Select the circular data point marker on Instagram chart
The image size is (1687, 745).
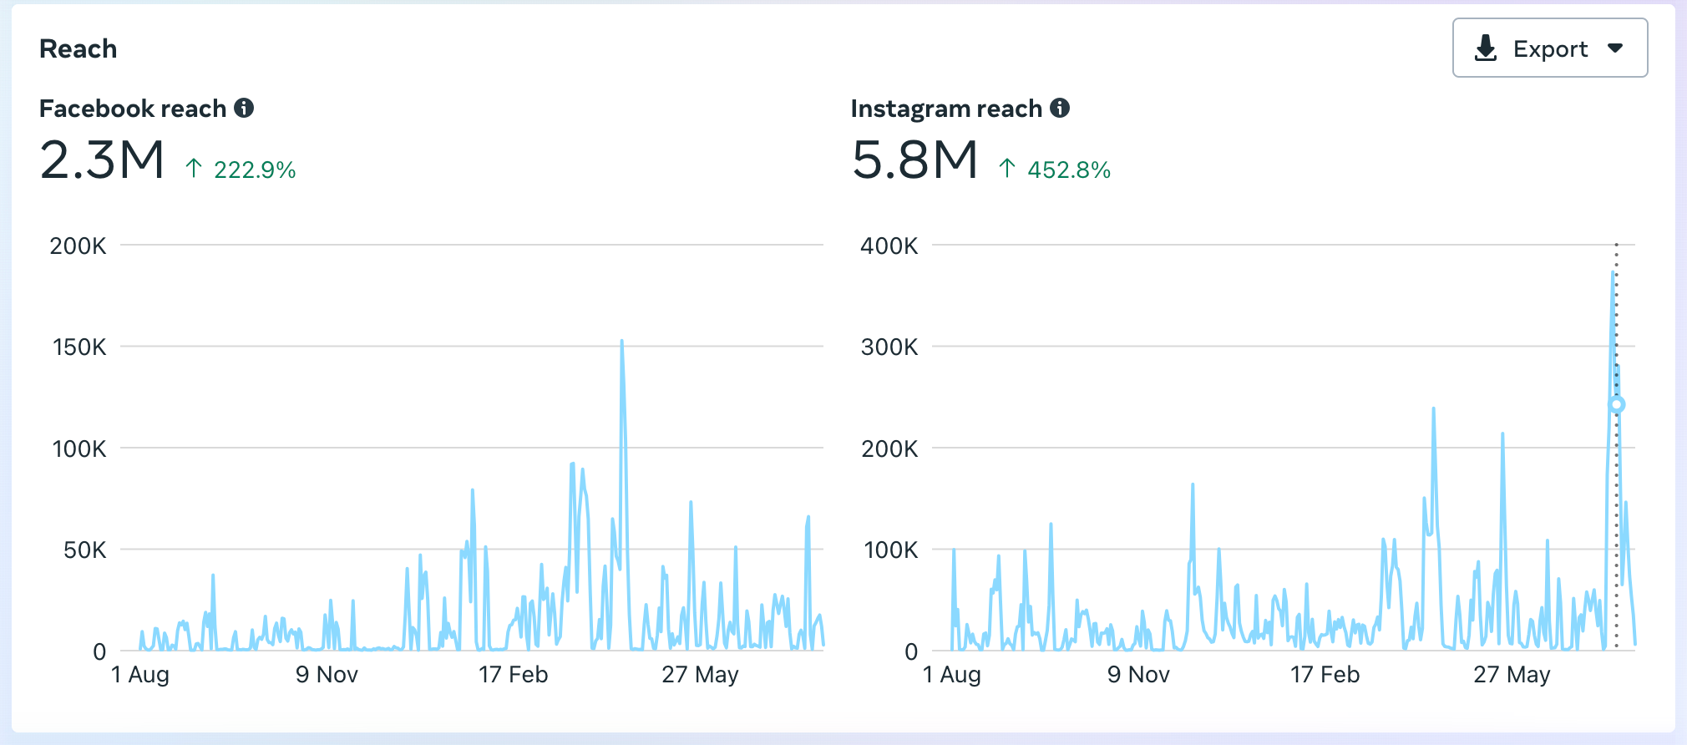tap(1617, 405)
